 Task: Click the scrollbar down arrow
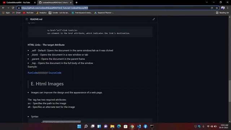tap(230, 121)
